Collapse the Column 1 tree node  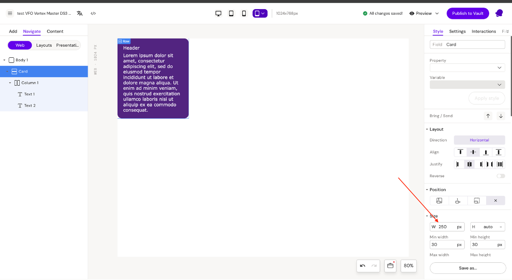click(10, 83)
